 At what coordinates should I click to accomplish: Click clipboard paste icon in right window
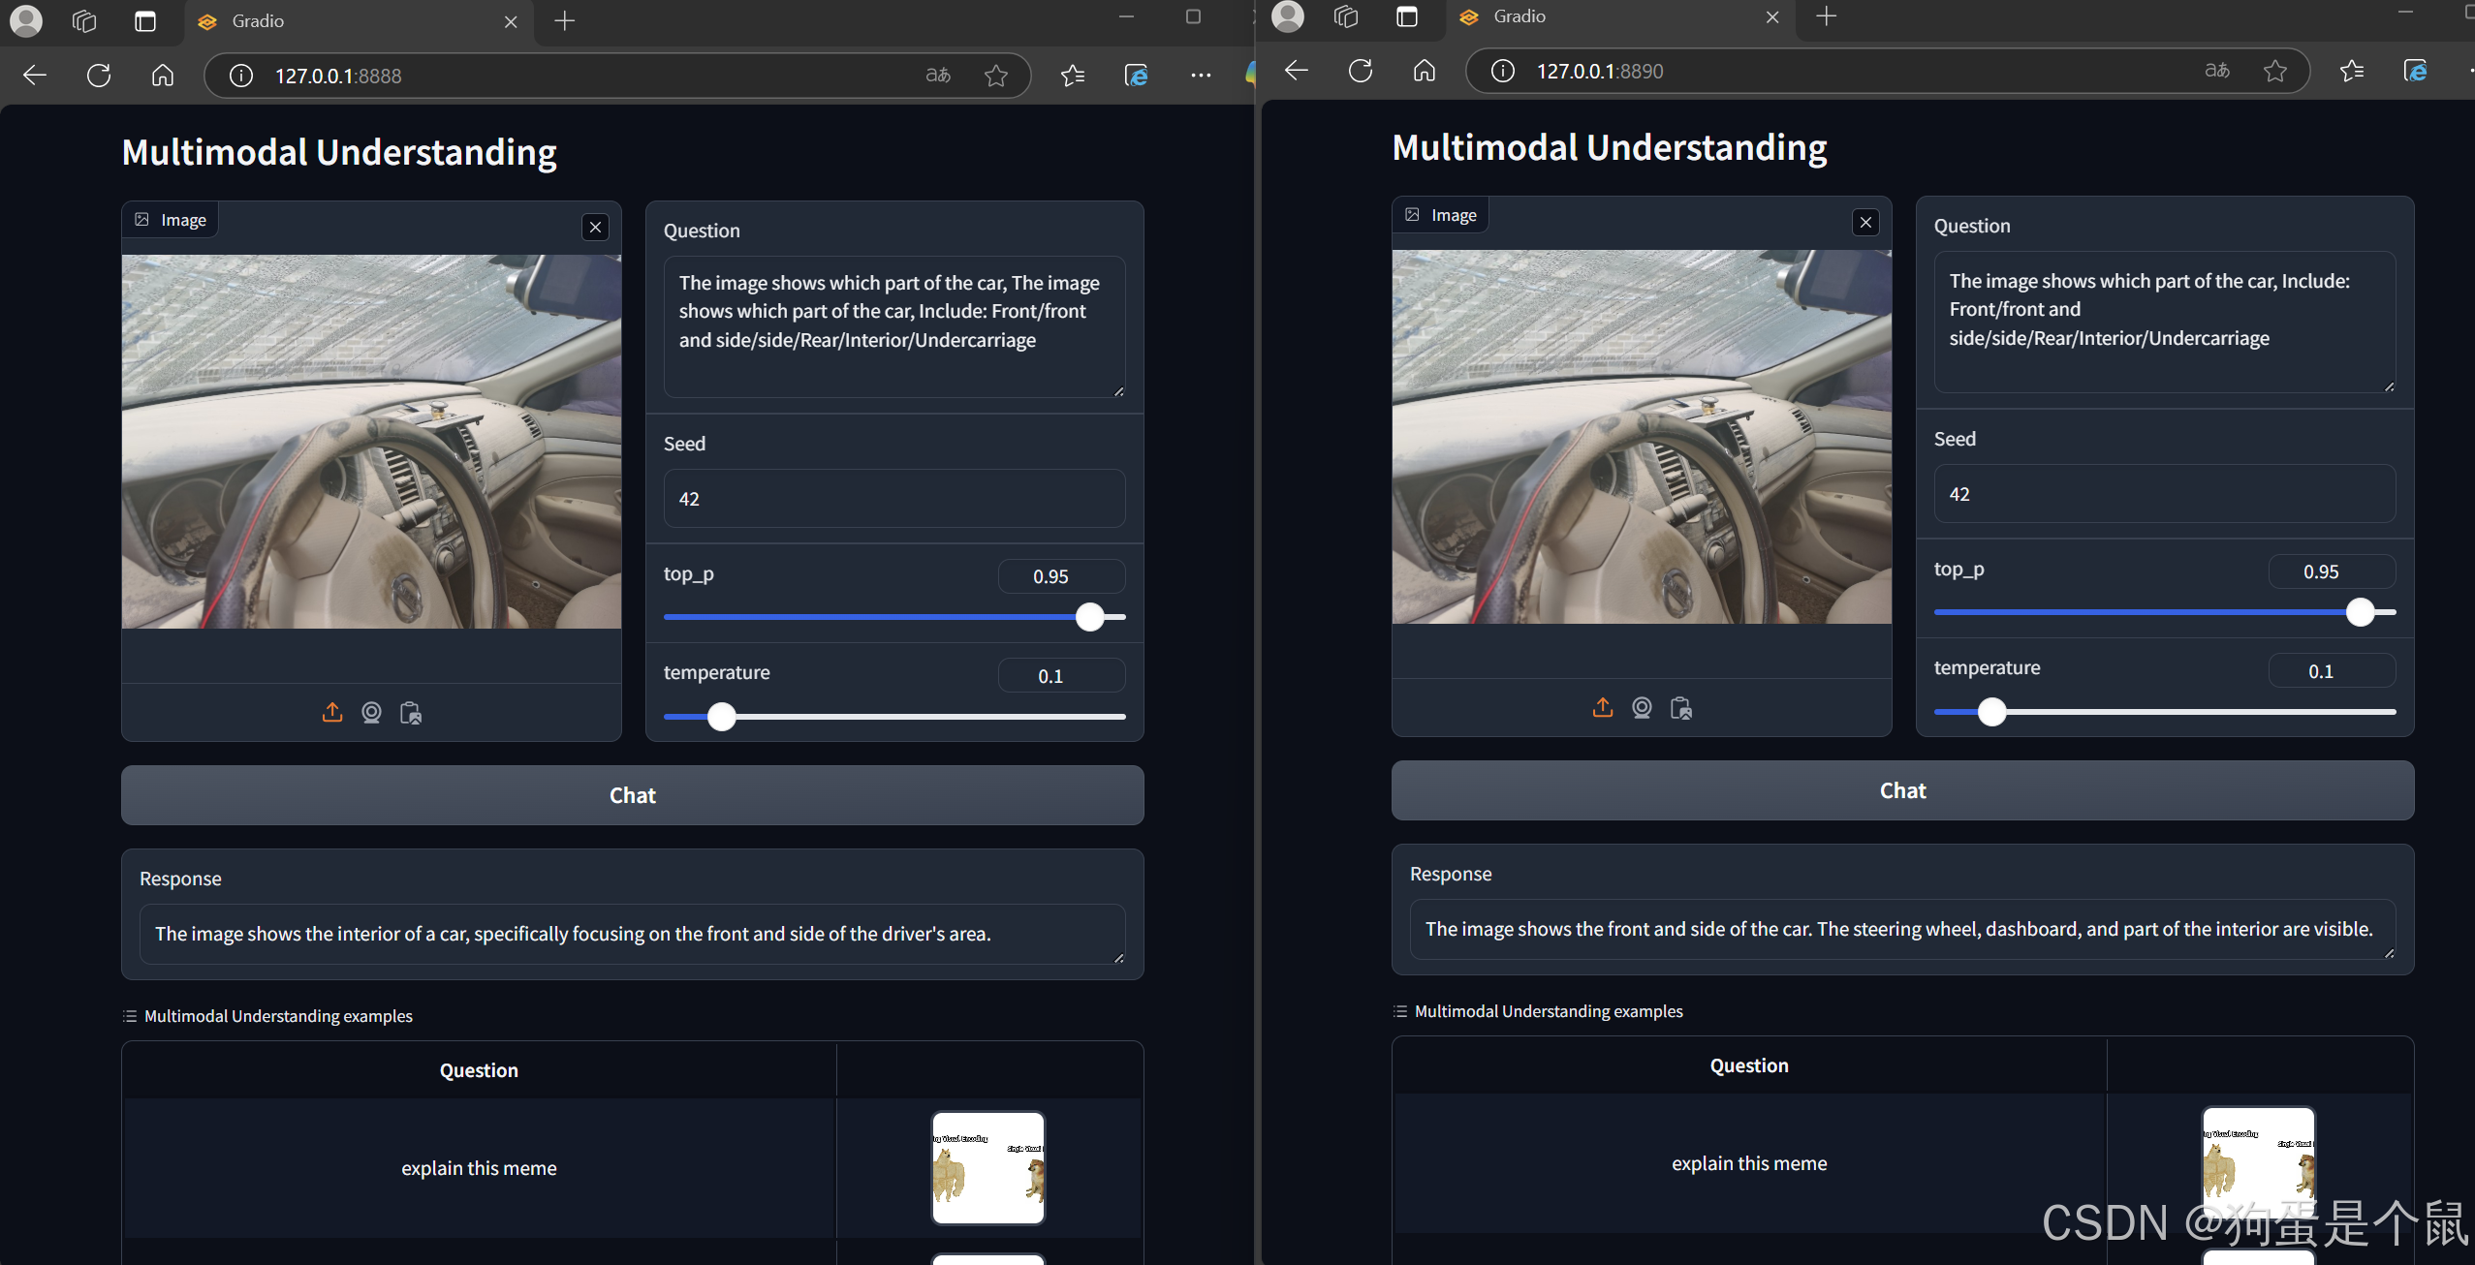(x=1681, y=708)
